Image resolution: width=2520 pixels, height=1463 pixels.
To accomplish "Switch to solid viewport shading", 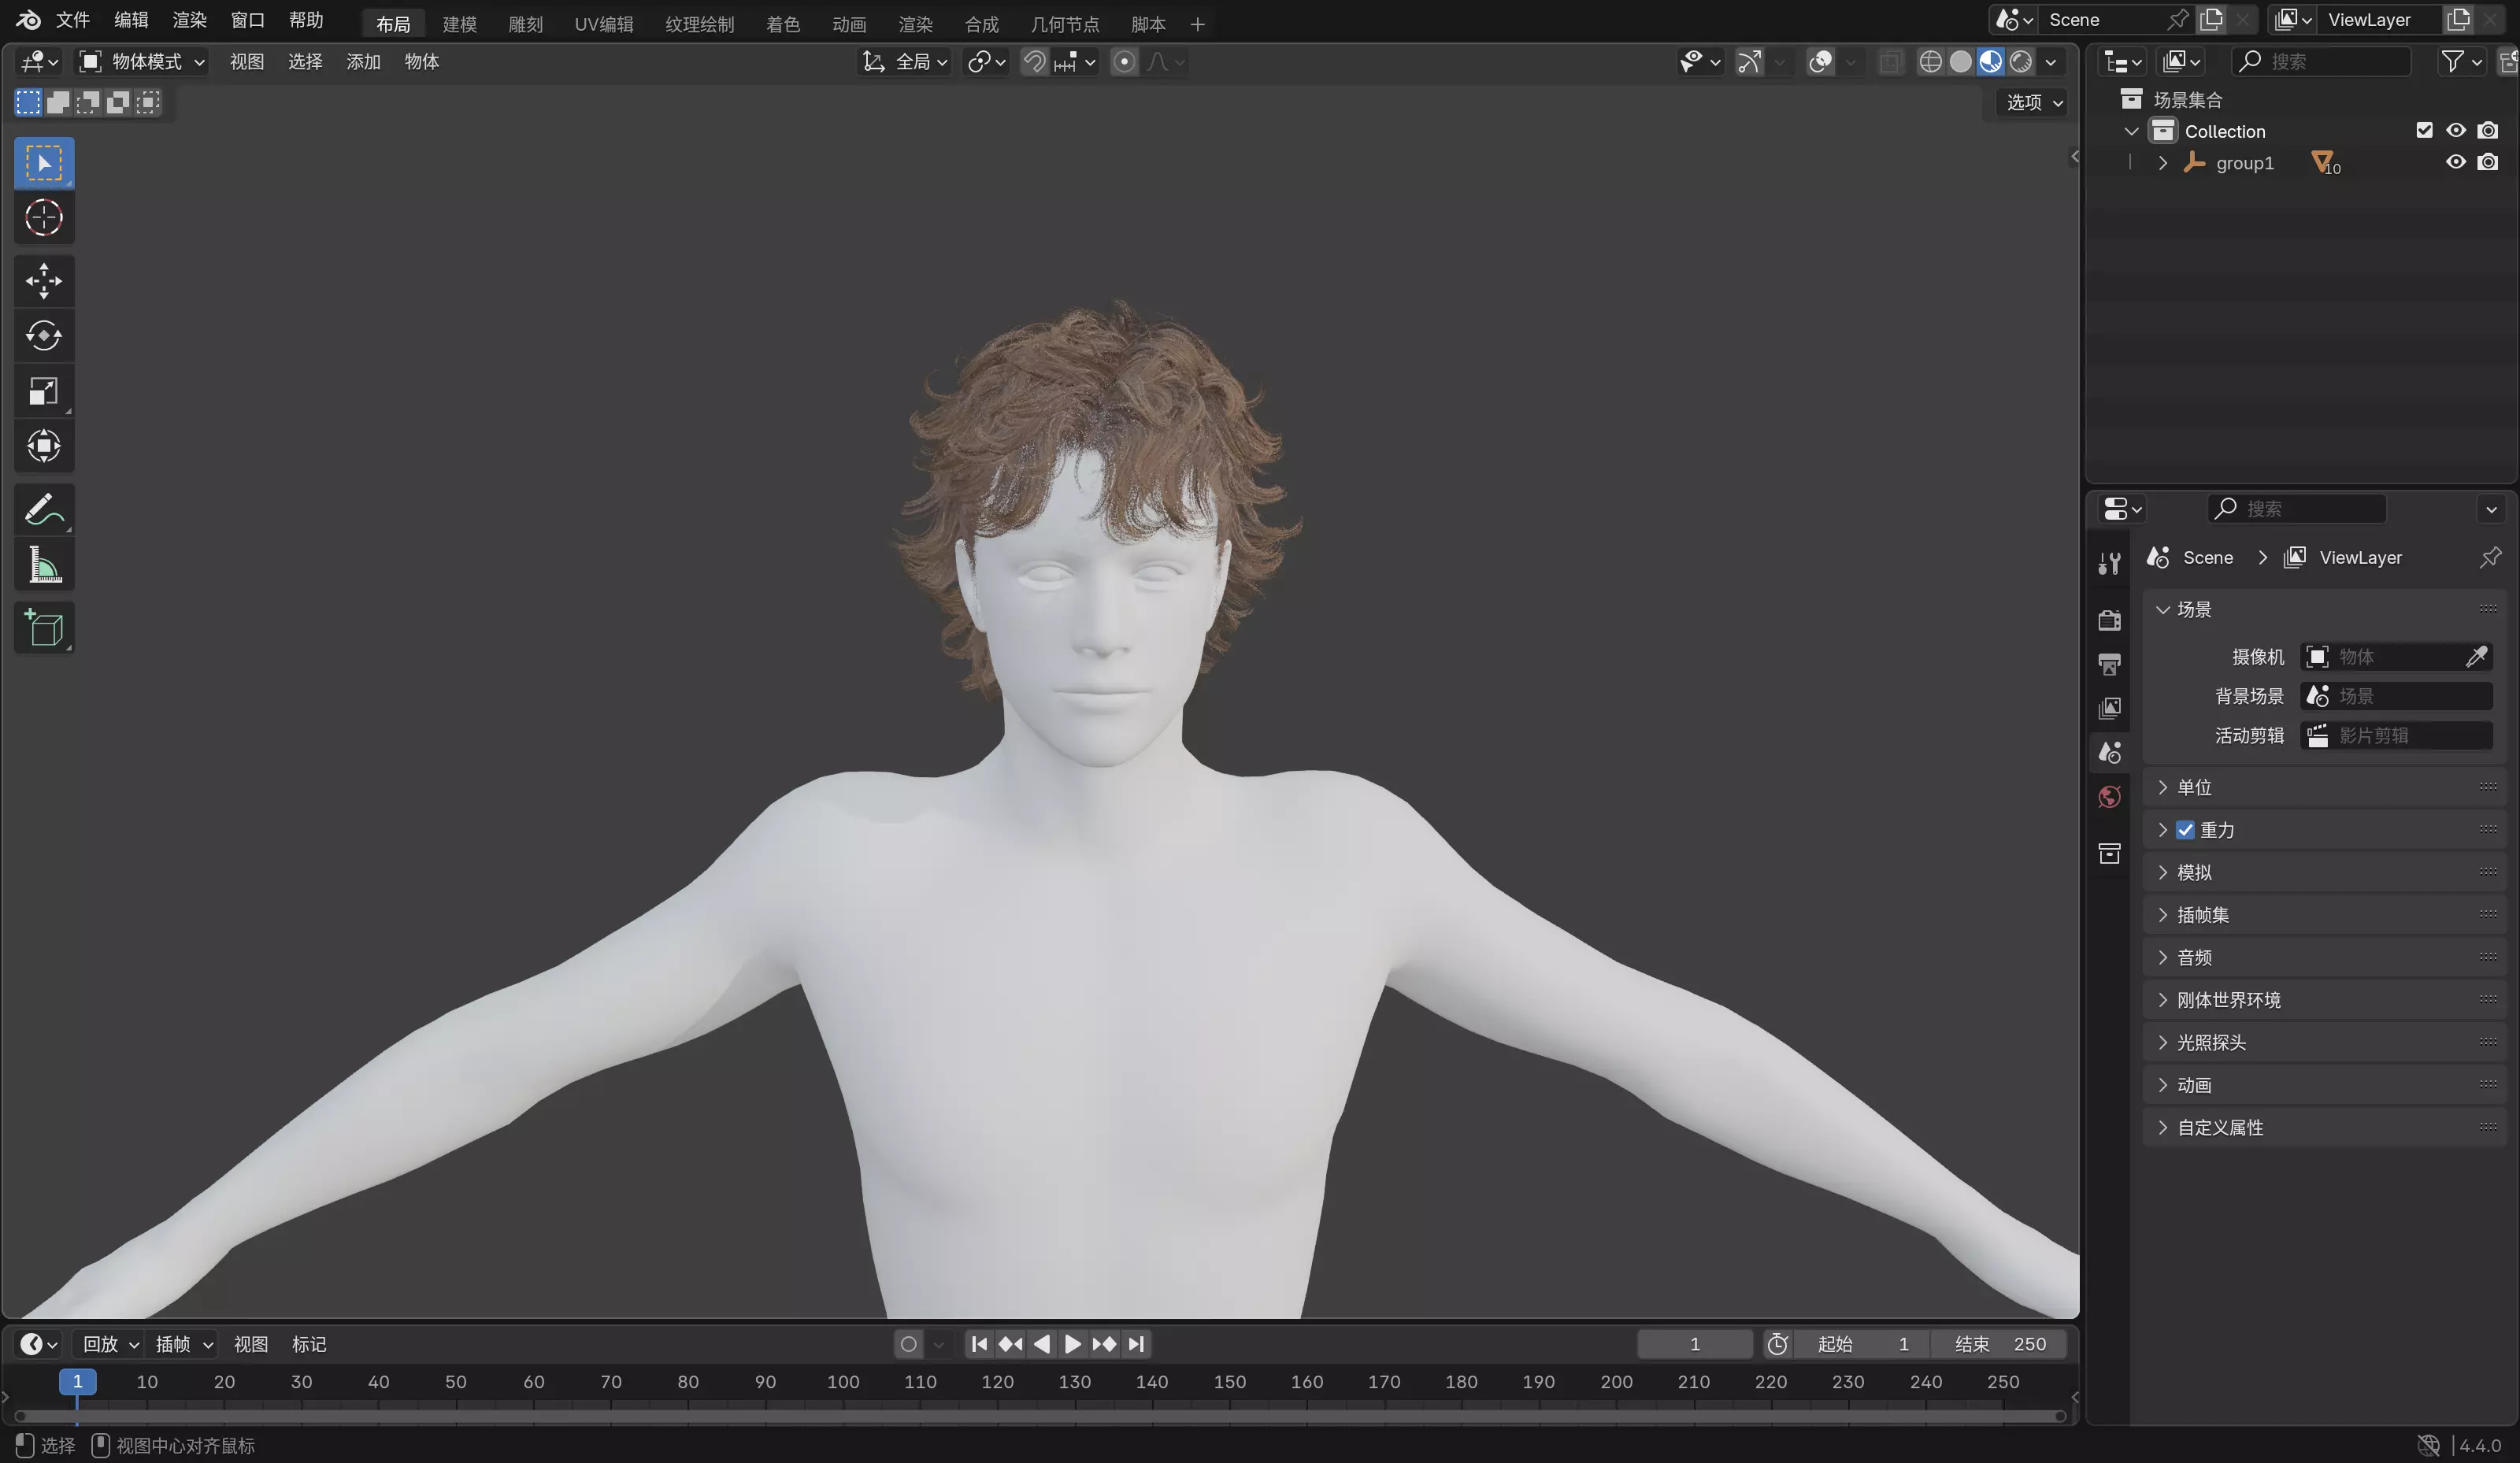I will coord(1961,62).
